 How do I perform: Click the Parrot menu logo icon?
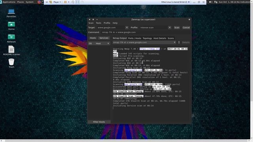point(1,2)
